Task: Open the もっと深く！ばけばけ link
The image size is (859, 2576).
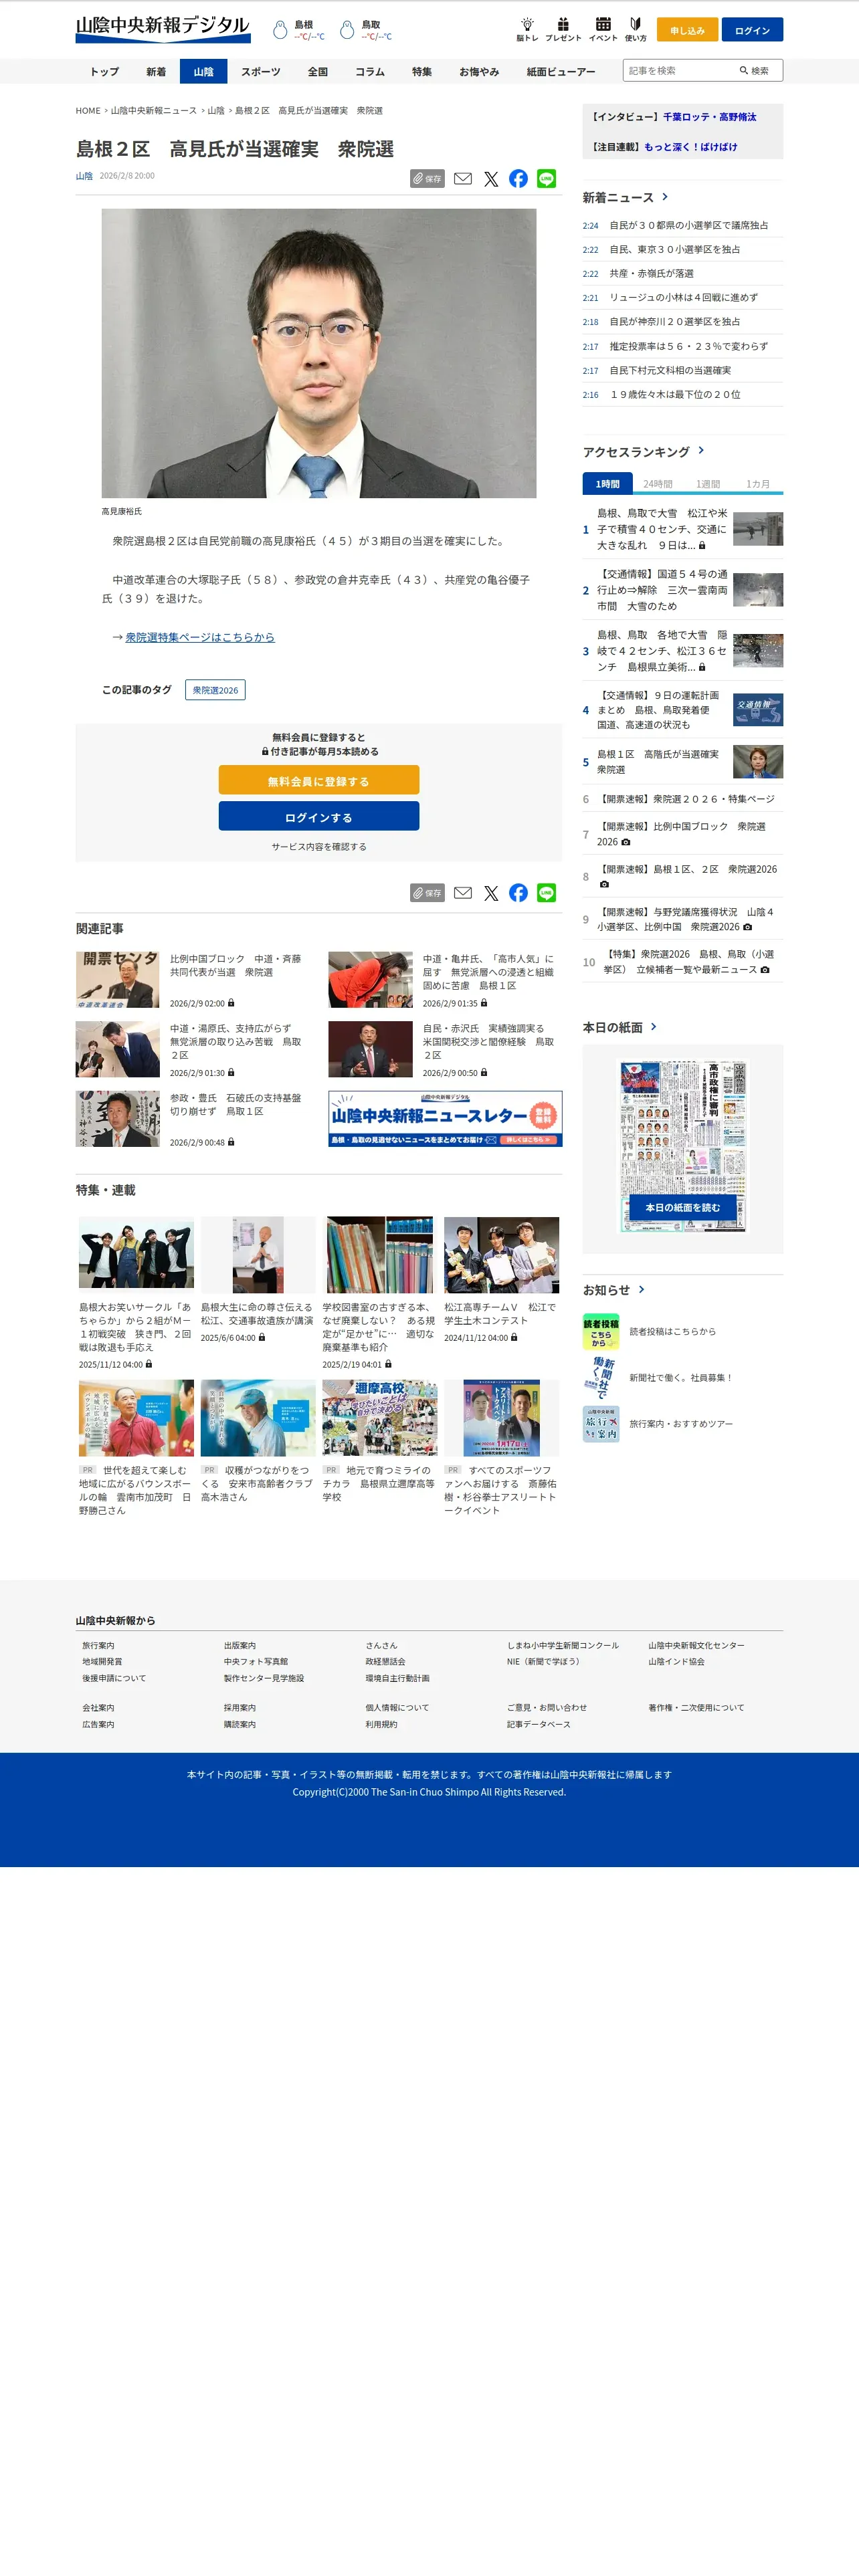Action: point(691,147)
